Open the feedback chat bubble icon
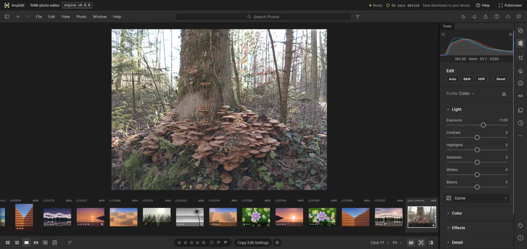This screenshot has height=249, width=527. (519, 17)
